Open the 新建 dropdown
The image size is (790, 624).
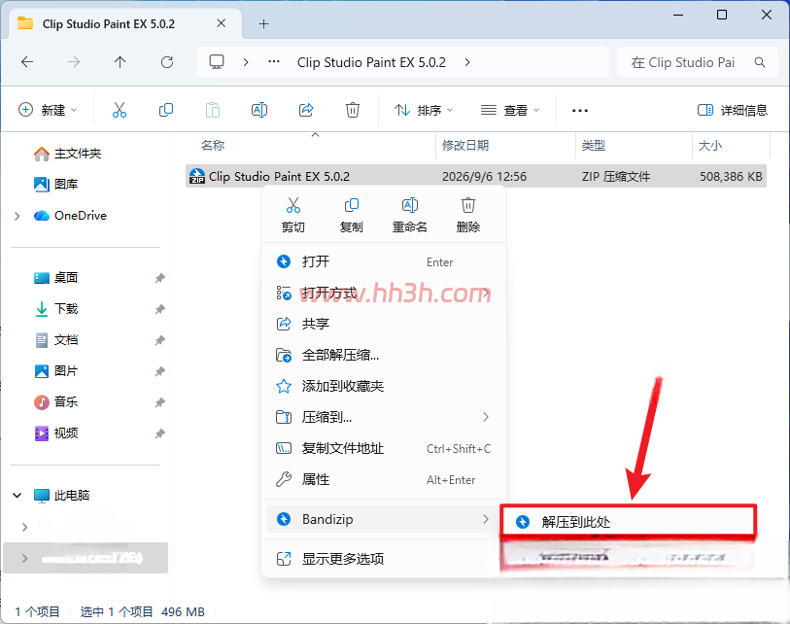pyautogui.click(x=48, y=110)
